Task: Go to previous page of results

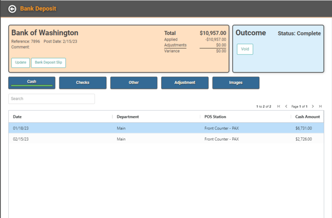Action: 286,106
